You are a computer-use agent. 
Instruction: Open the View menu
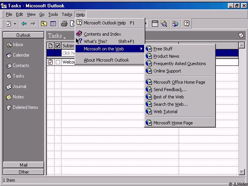pos(31,15)
